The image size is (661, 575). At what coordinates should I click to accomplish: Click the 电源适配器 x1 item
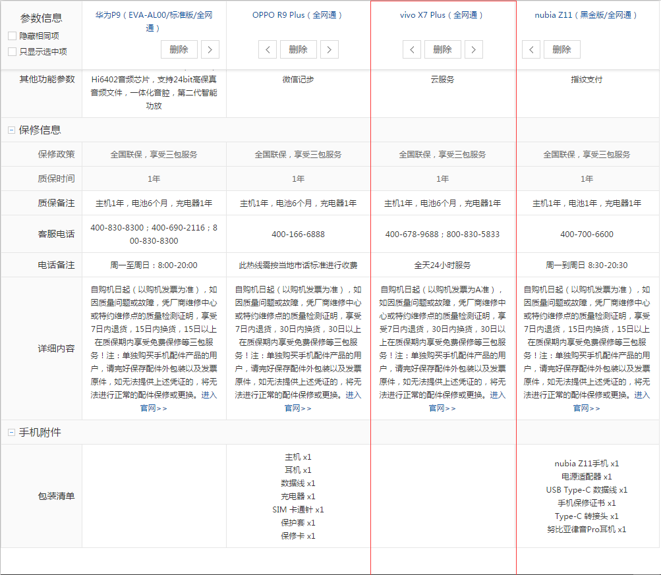tap(587, 476)
